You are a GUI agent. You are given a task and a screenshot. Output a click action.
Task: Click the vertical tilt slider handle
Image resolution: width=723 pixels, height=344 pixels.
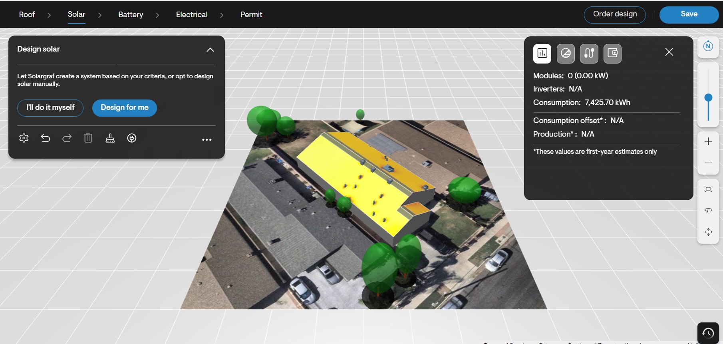pos(708,98)
